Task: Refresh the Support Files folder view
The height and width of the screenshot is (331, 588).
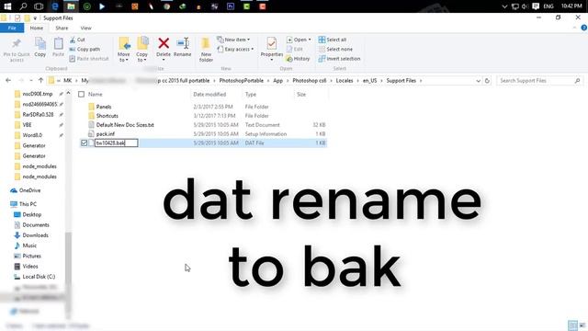Action: [x=487, y=81]
